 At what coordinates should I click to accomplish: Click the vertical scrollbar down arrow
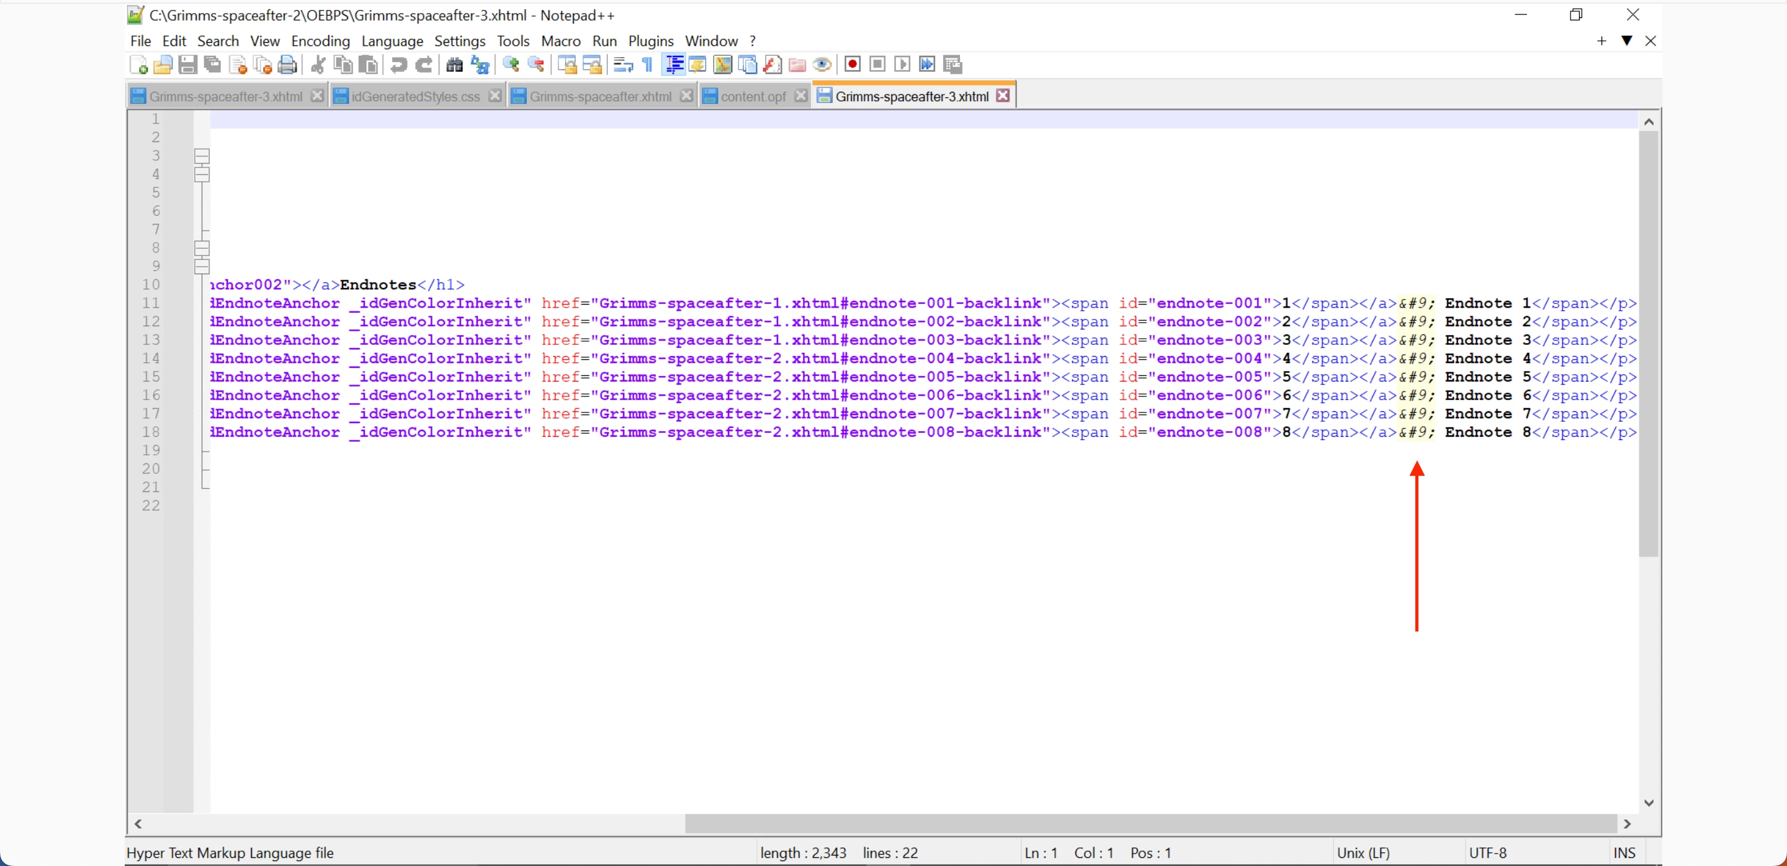coord(1649,802)
